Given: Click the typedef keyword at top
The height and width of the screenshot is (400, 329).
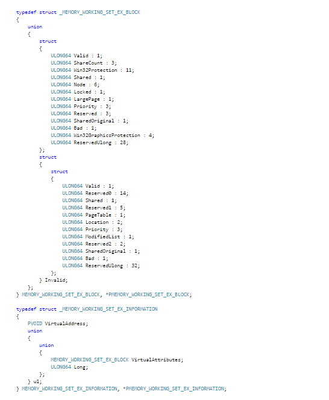Looking at the screenshot, I should 27,12.
